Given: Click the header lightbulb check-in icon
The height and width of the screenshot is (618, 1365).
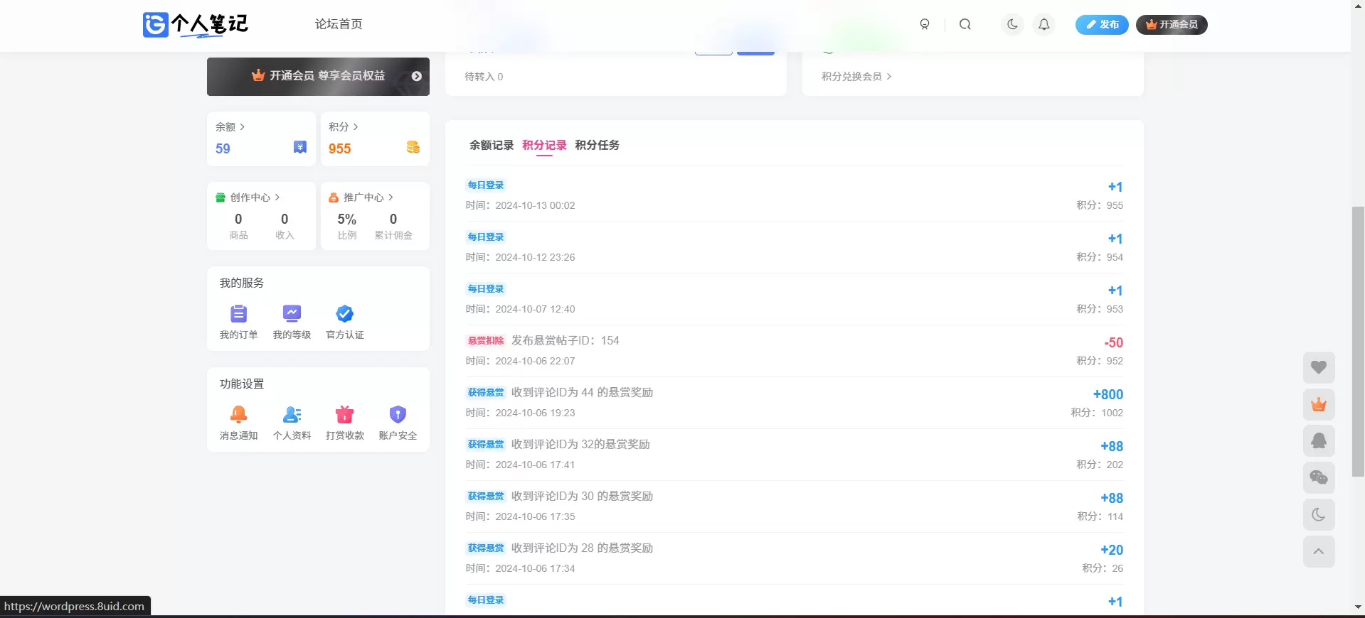Looking at the screenshot, I should pos(925,24).
